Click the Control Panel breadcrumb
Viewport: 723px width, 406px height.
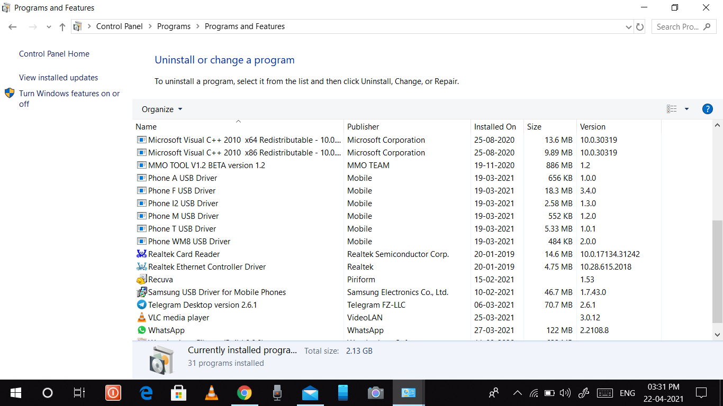pos(120,26)
